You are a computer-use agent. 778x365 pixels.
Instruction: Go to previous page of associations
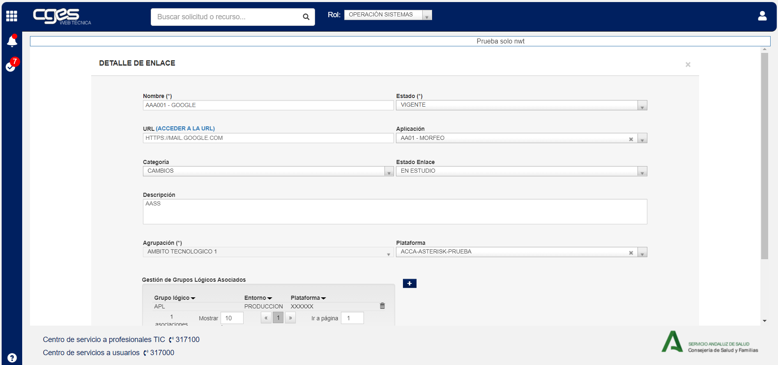(266, 318)
